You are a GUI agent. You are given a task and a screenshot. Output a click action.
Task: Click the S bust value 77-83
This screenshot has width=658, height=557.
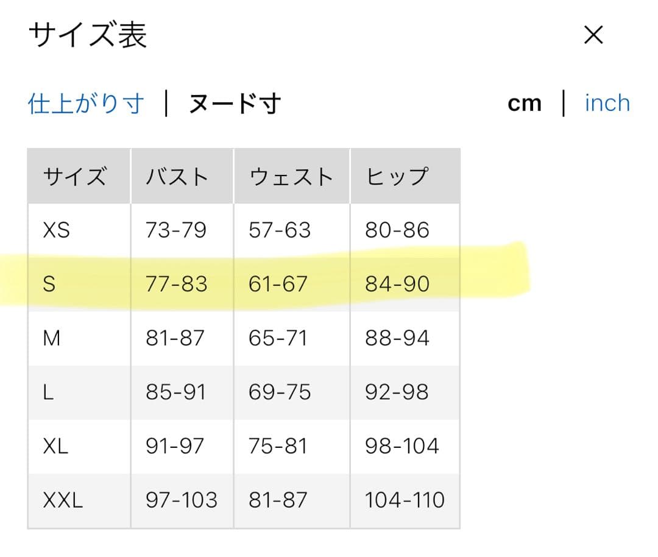point(176,284)
